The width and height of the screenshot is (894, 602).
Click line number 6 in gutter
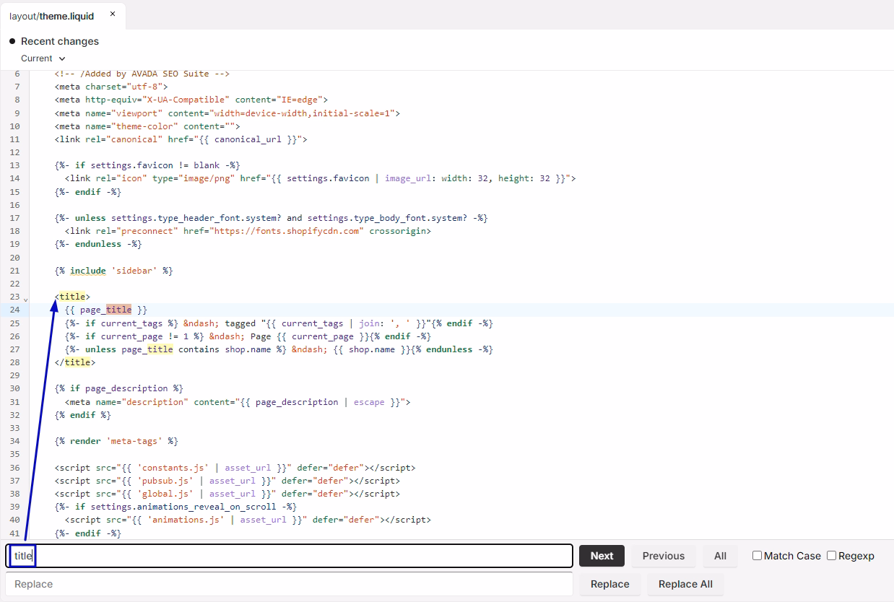tap(17, 74)
